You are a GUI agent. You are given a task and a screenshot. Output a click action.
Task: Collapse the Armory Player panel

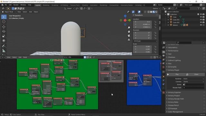pyautogui.click(x=173, y=70)
